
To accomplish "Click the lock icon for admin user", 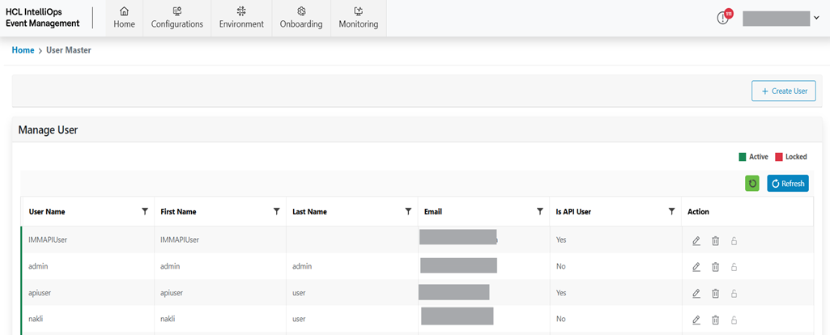I will (734, 267).
